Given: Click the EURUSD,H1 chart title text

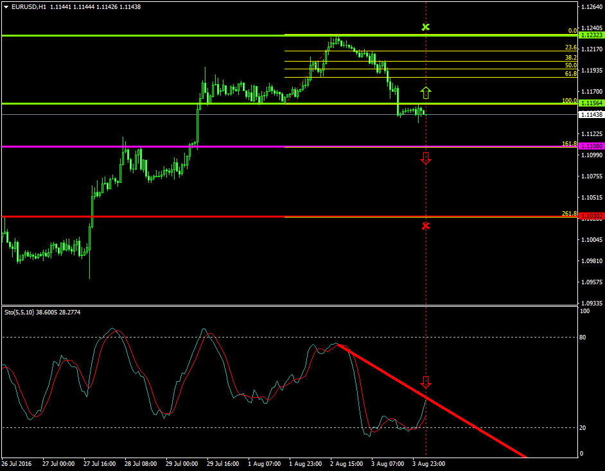Looking at the screenshot, I should [x=28, y=6].
